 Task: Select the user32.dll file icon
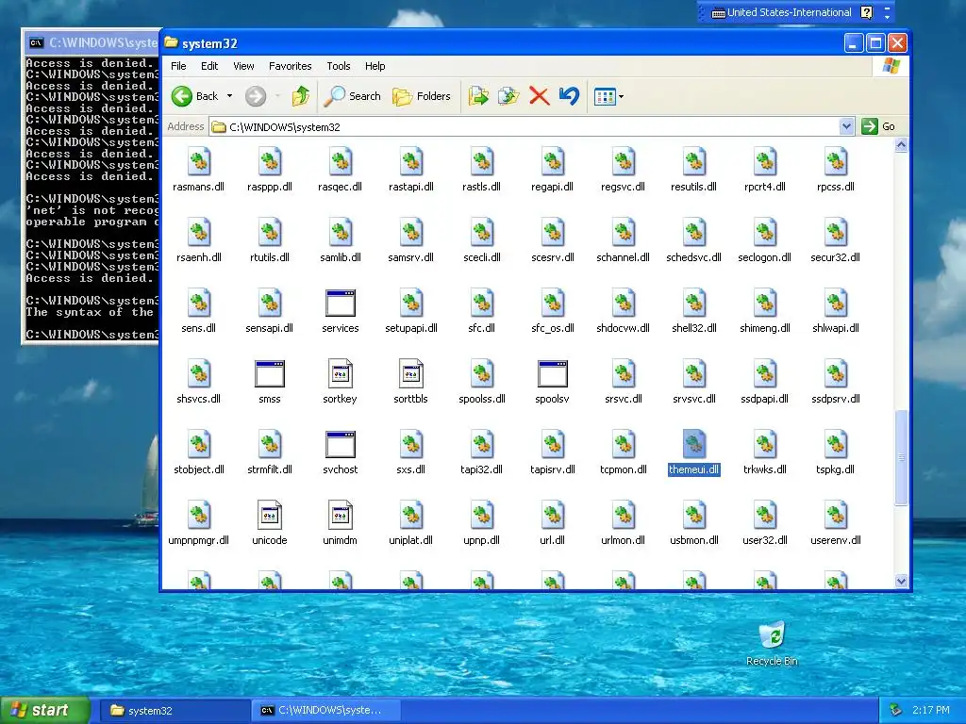coord(764,516)
